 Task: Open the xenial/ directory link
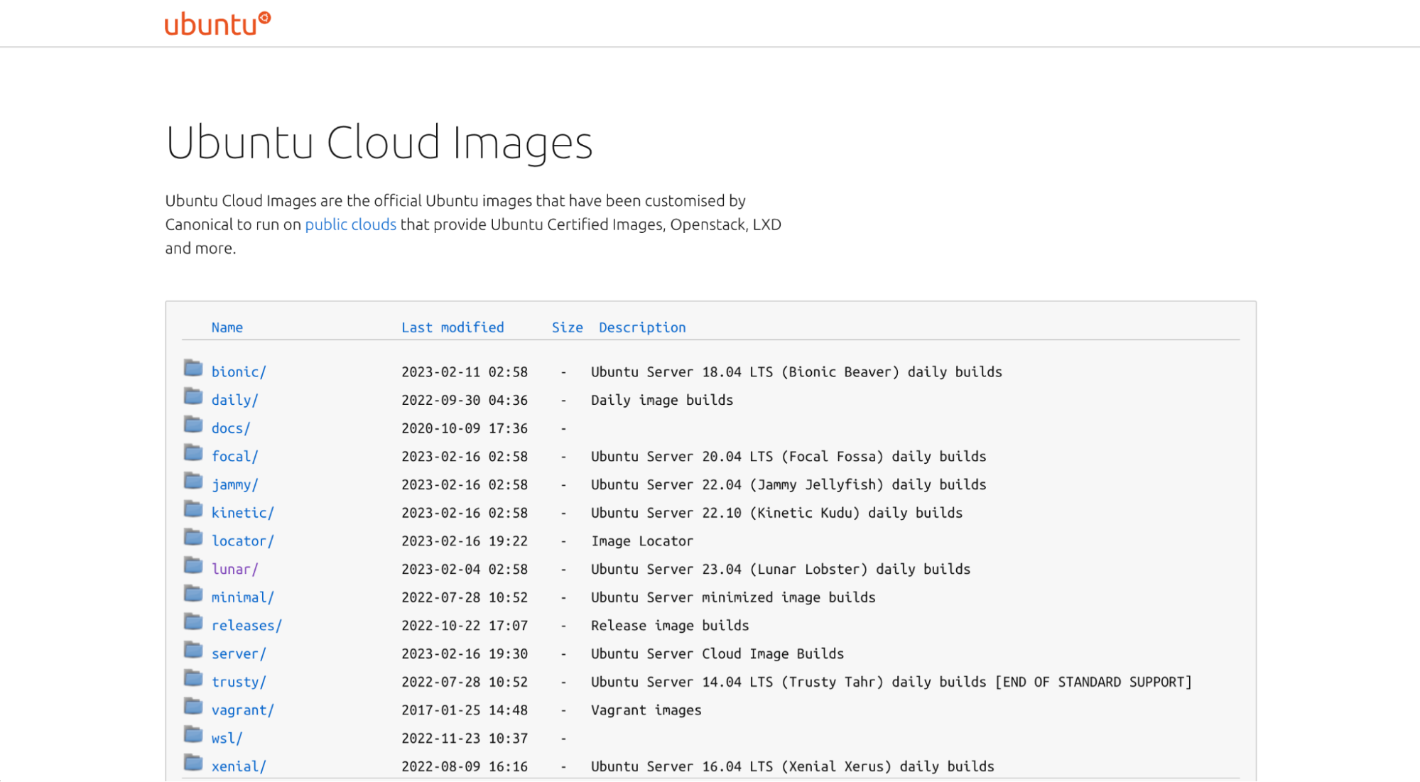(x=239, y=766)
